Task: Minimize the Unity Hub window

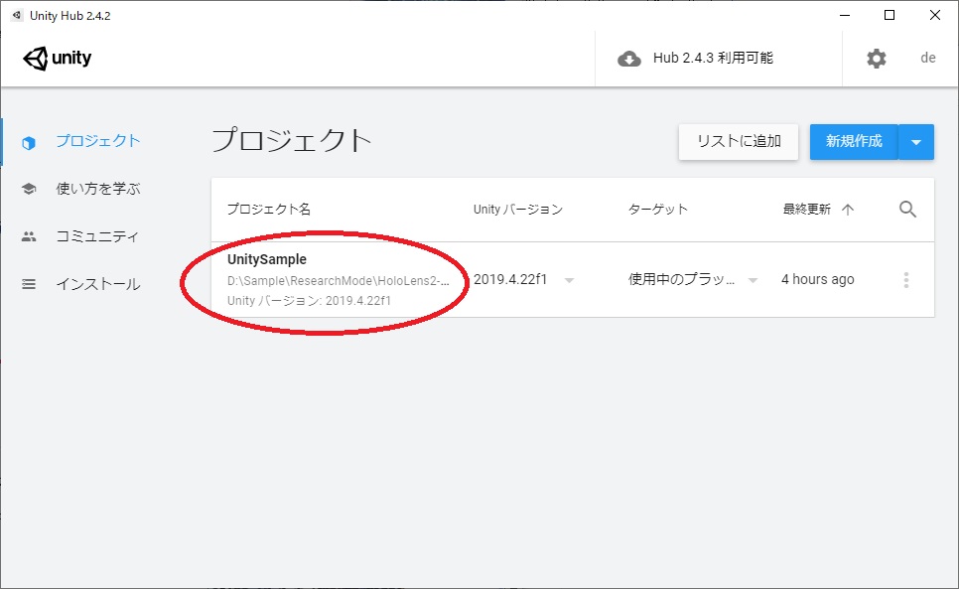Action: 845,15
